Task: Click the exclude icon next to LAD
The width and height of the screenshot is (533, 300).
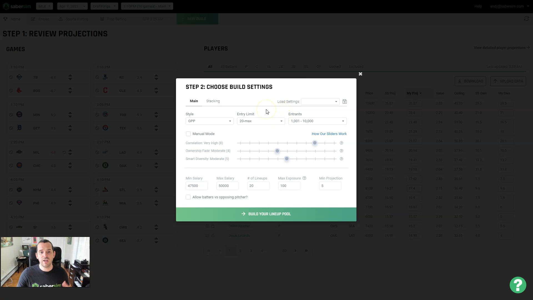Action: [97, 152]
